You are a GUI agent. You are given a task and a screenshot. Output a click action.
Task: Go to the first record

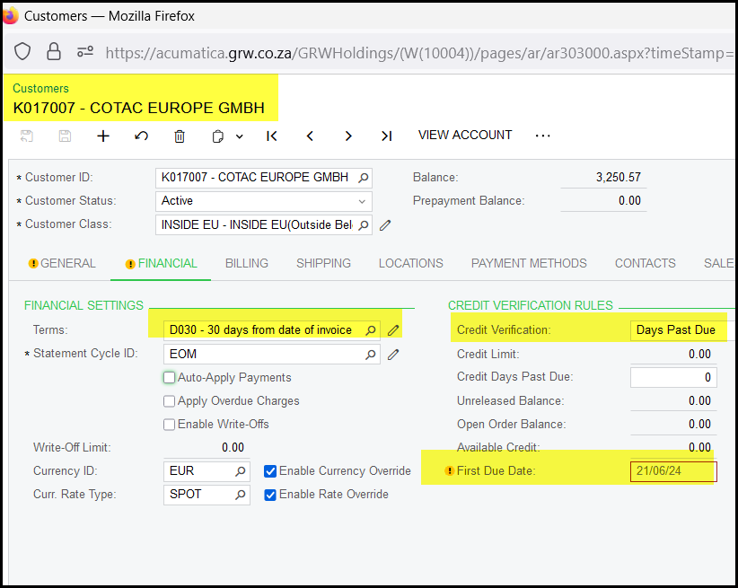point(272,136)
